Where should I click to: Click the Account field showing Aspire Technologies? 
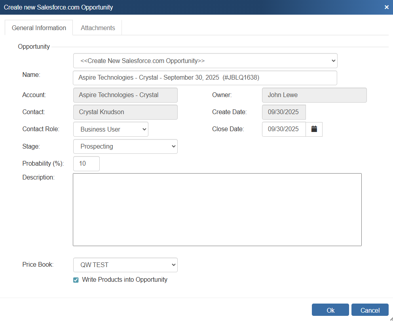pos(125,95)
